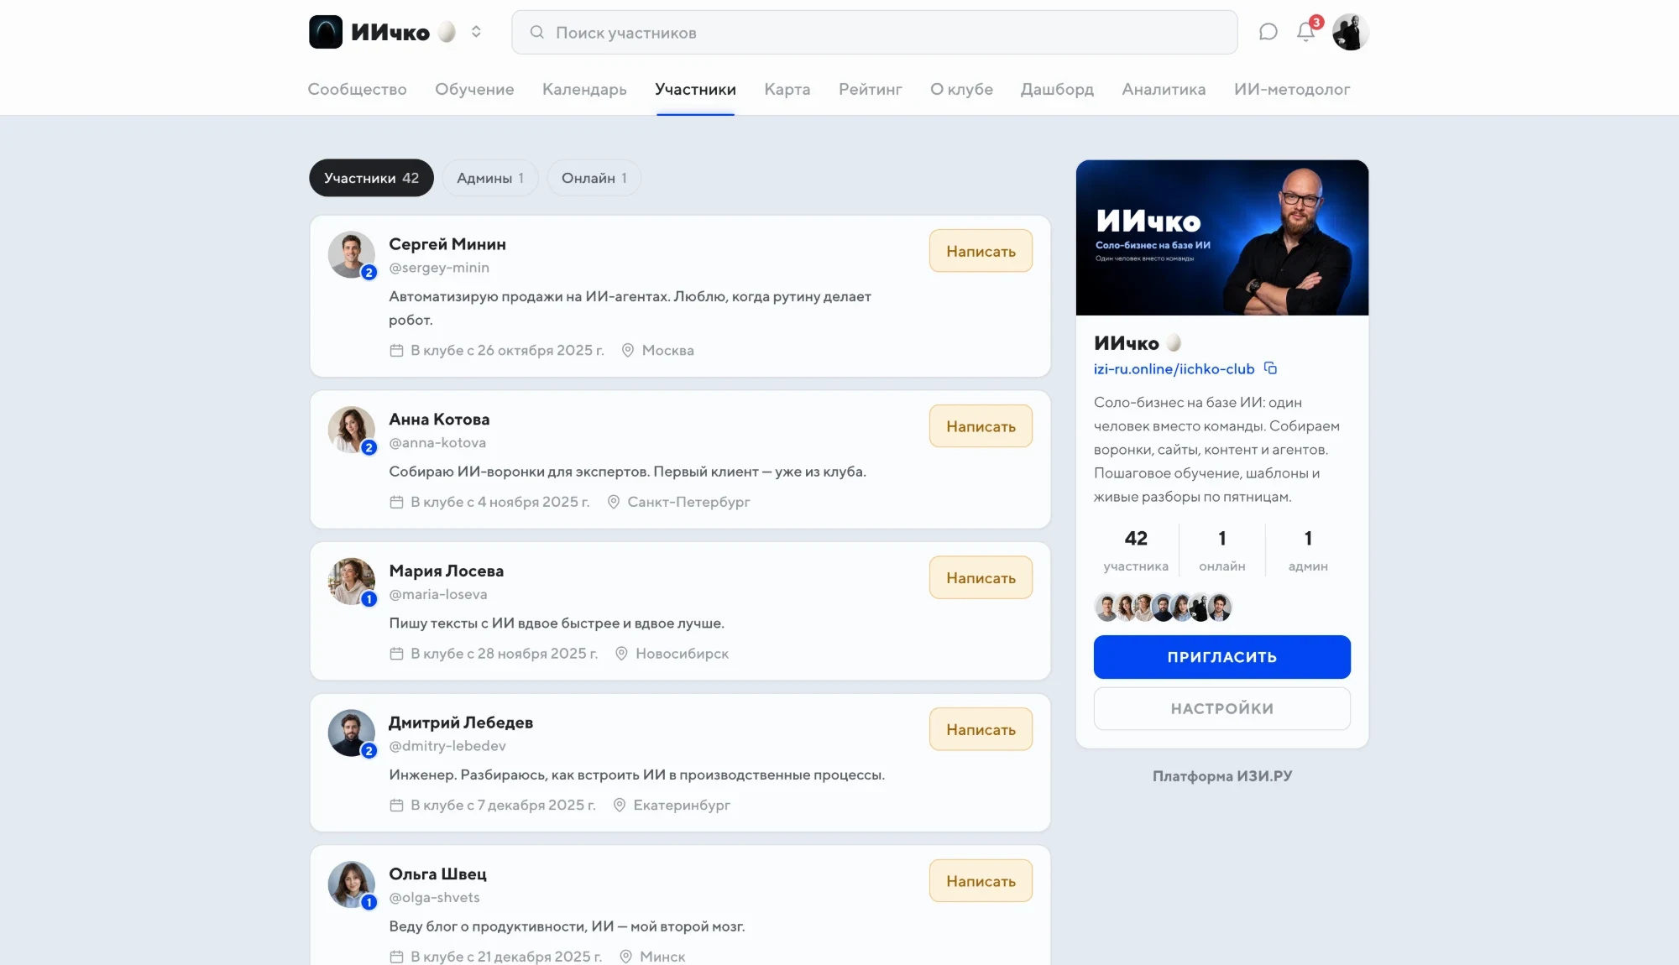Switch to the Аналитика tab
Screen dimensions: 1679x965
tap(1164, 89)
